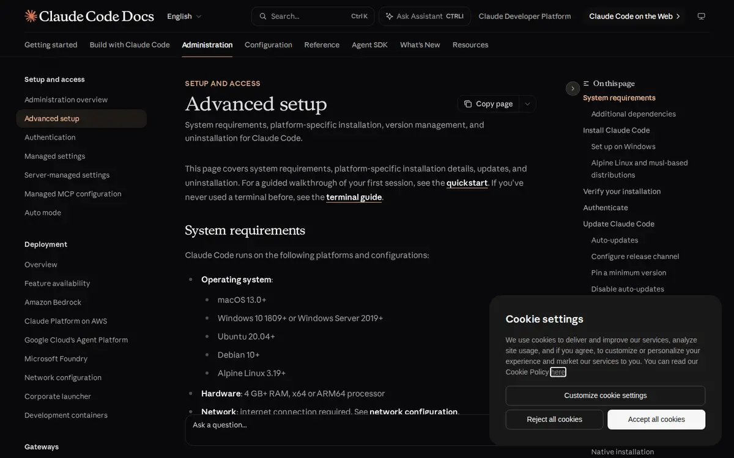Image resolution: width=734 pixels, height=458 pixels.
Task: Open Microsoft Foundry page
Action: pos(56,359)
